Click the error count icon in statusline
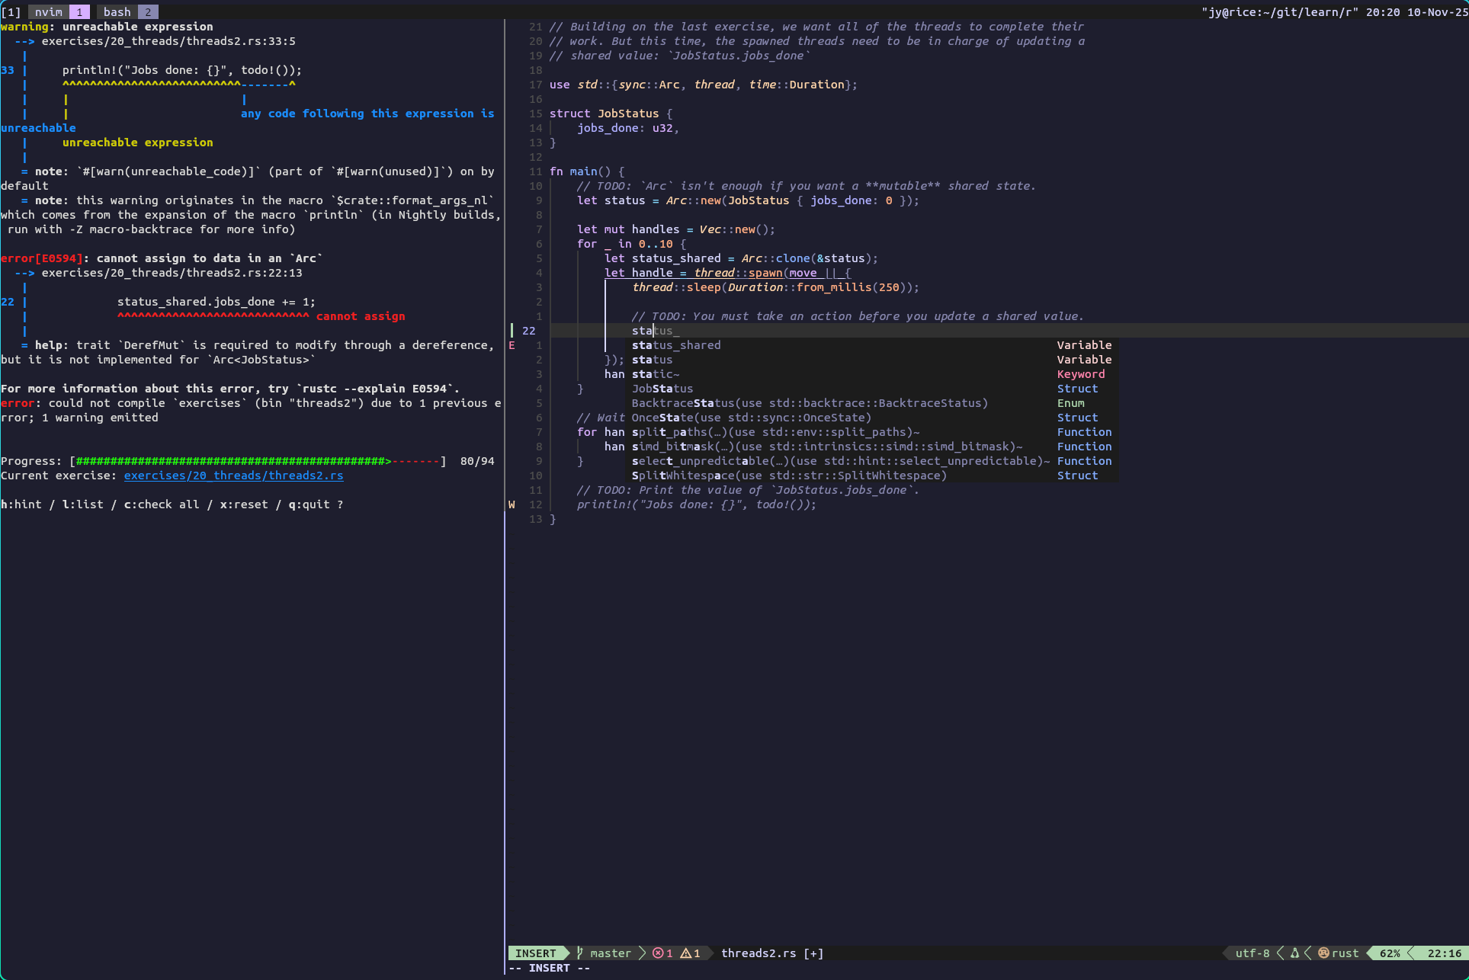Viewport: 1469px width, 980px height. [658, 953]
